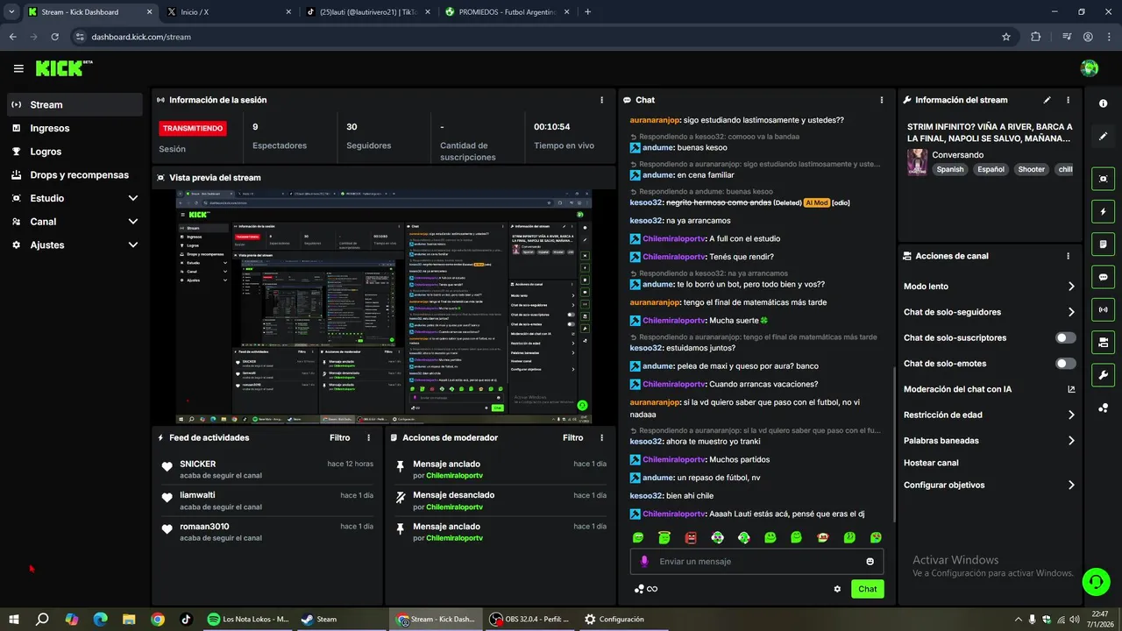Open the profile avatar in the top right
This screenshot has width=1122, height=631.
tap(1090, 68)
